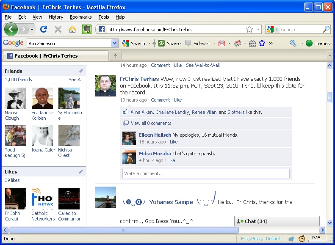The width and height of the screenshot is (335, 245).
Task: Click the Write a comment field
Action: click(x=206, y=173)
